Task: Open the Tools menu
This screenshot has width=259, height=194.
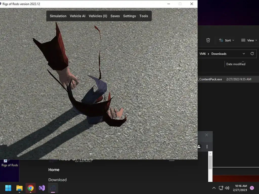Action: pyautogui.click(x=144, y=16)
